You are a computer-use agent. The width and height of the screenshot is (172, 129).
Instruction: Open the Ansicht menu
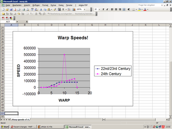coord(27,5)
